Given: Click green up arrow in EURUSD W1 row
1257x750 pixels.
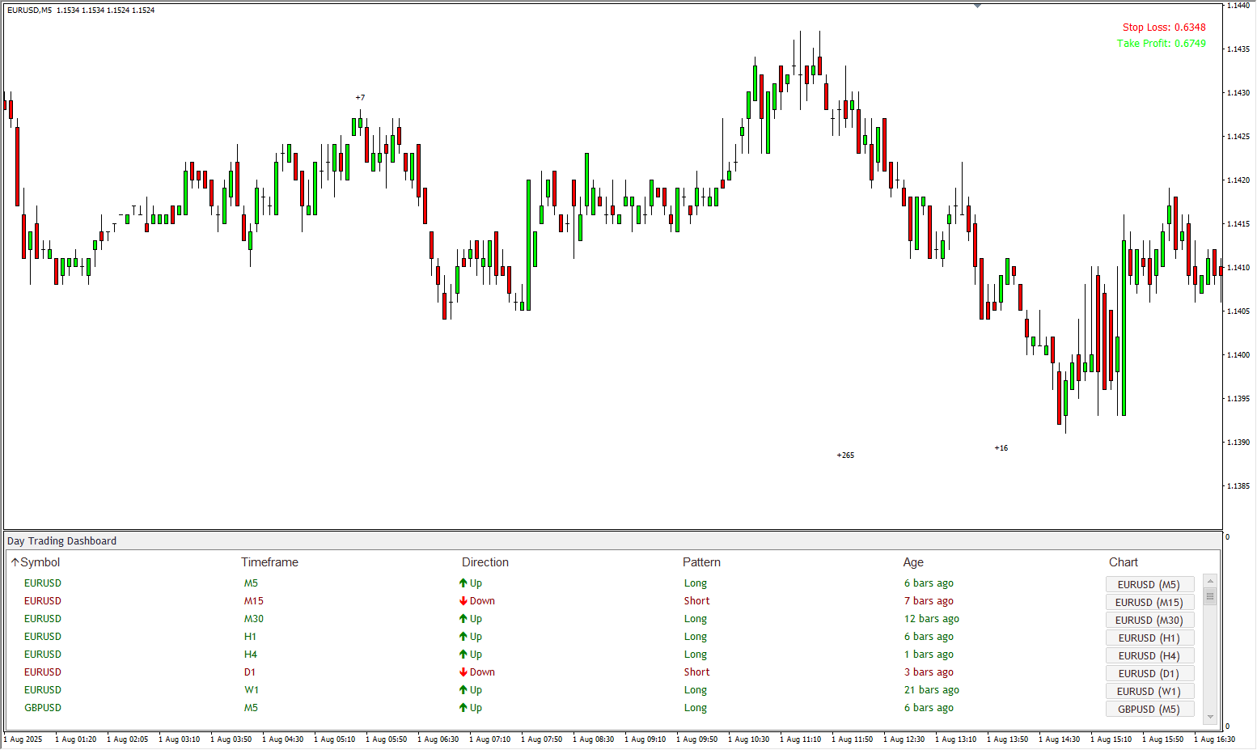Looking at the screenshot, I should [463, 690].
